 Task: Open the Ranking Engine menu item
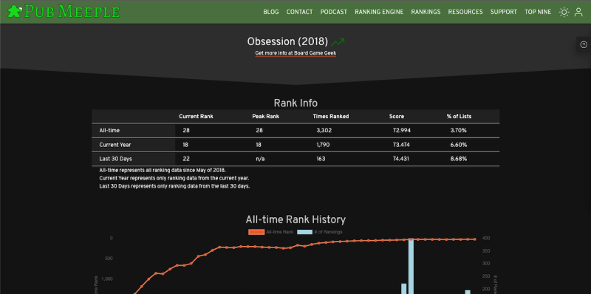[379, 12]
